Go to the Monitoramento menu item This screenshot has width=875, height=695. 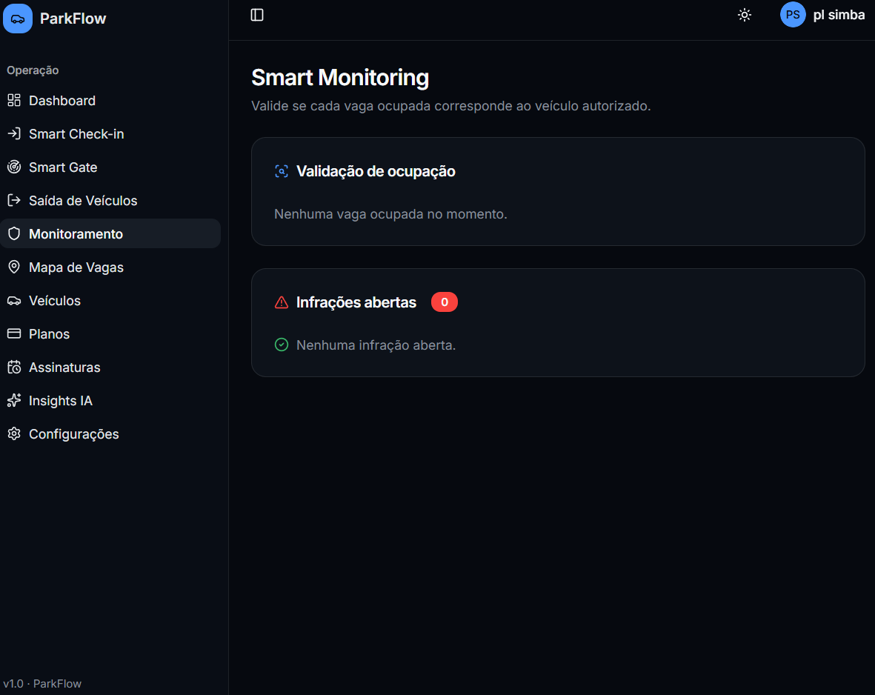tap(110, 234)
